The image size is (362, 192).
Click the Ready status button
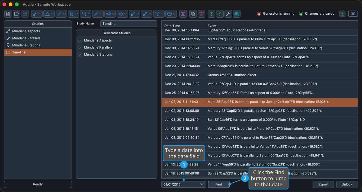38,184
